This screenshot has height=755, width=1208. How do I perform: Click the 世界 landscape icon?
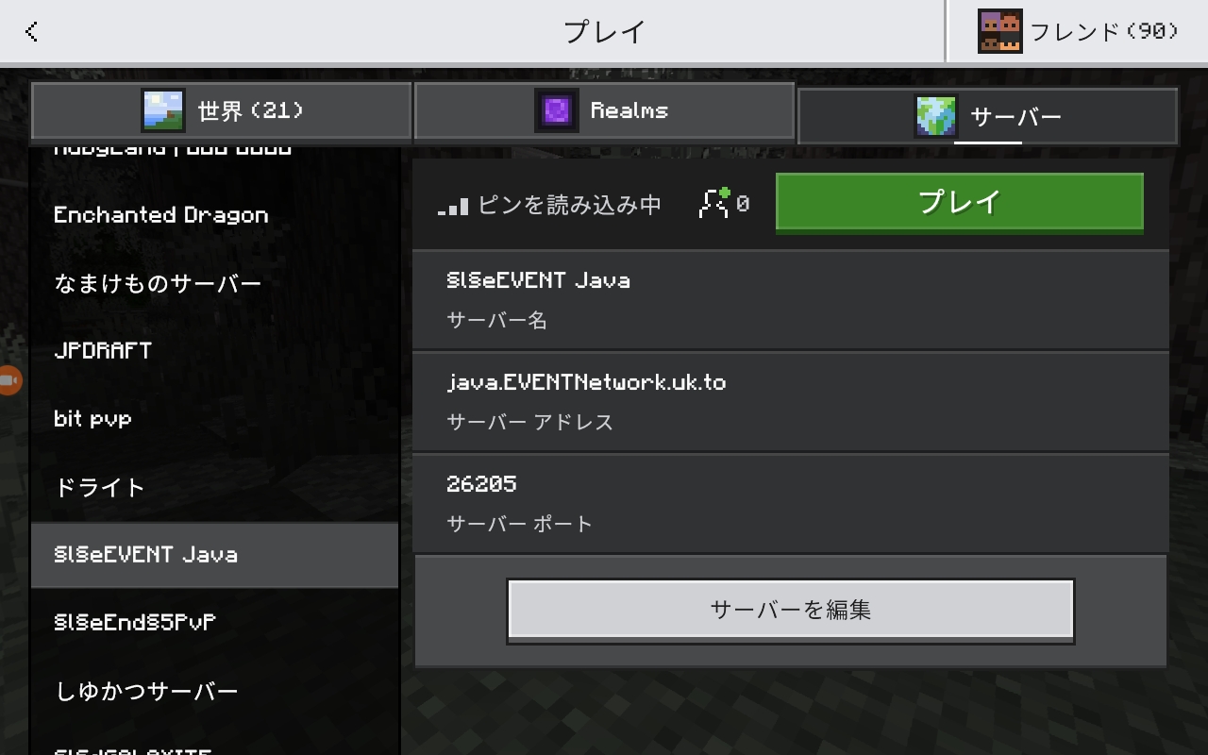[163, 110]
